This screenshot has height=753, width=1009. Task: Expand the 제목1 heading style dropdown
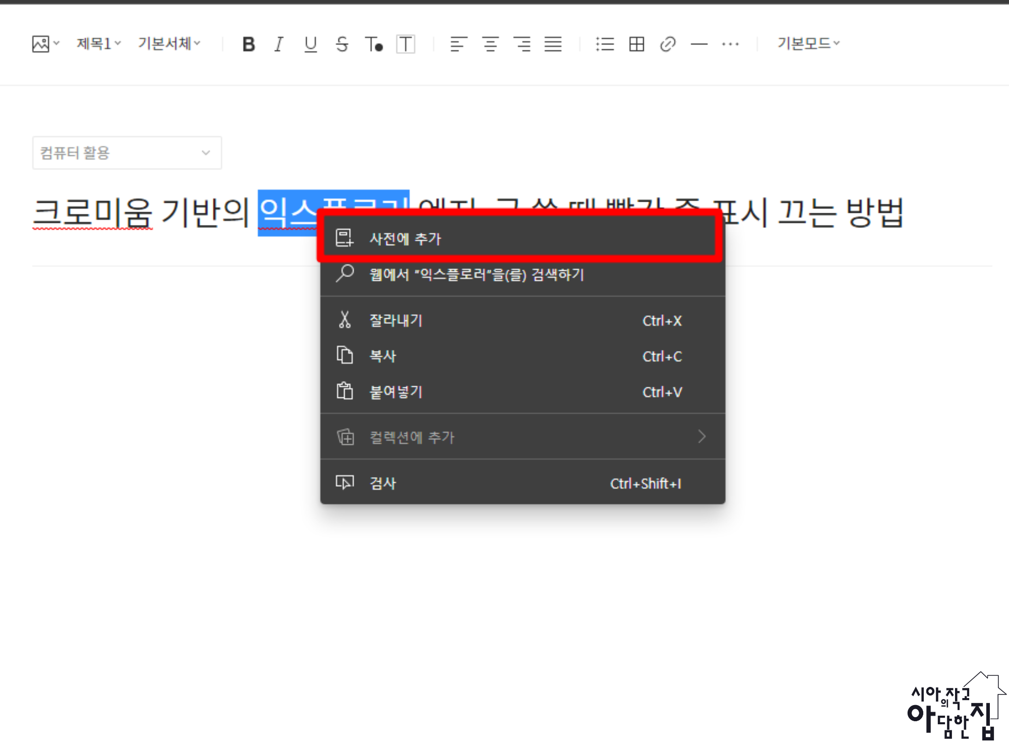(98, 44)
